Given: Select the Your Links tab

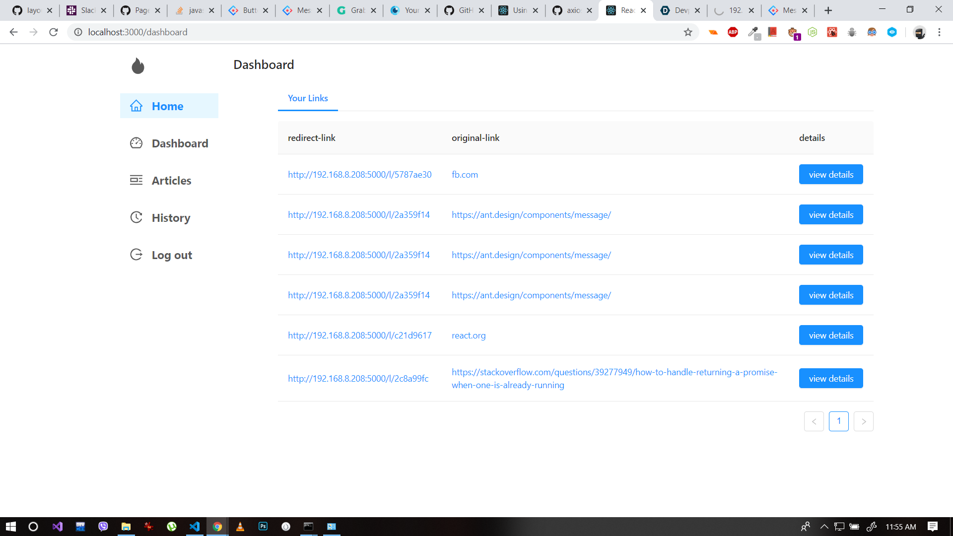Looking at the screenshot, I should click(308, 98).
